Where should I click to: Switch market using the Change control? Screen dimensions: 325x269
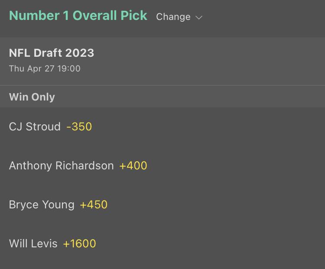[179, 17]
